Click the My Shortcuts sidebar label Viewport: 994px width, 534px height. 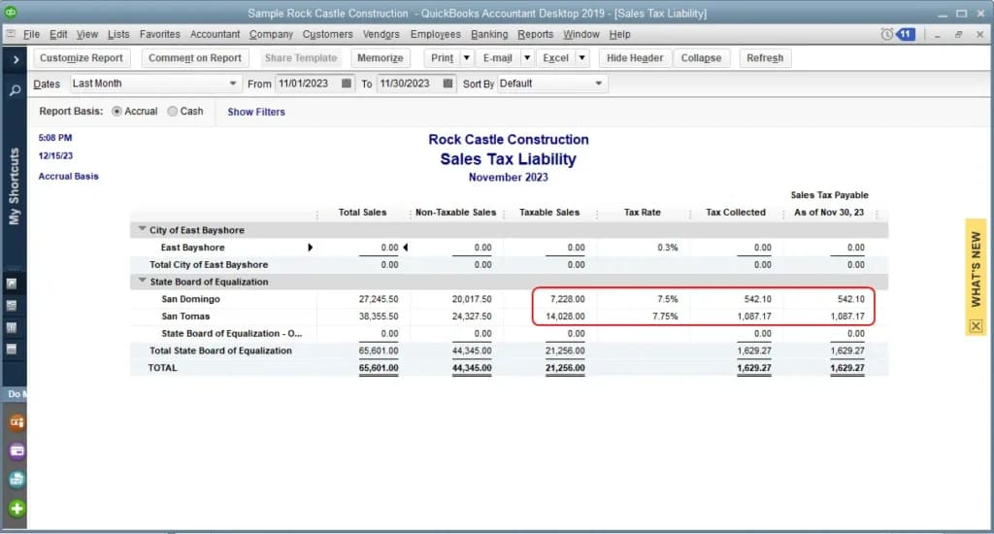tap(14, 185)
